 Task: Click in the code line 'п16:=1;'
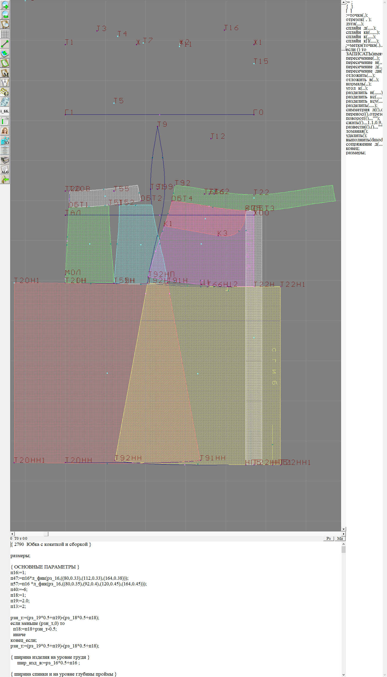tap(18, 572)
